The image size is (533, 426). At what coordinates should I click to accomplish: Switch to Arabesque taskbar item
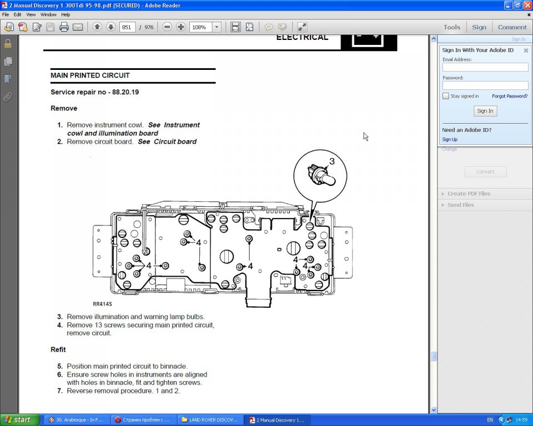click(x=77, y=420)
